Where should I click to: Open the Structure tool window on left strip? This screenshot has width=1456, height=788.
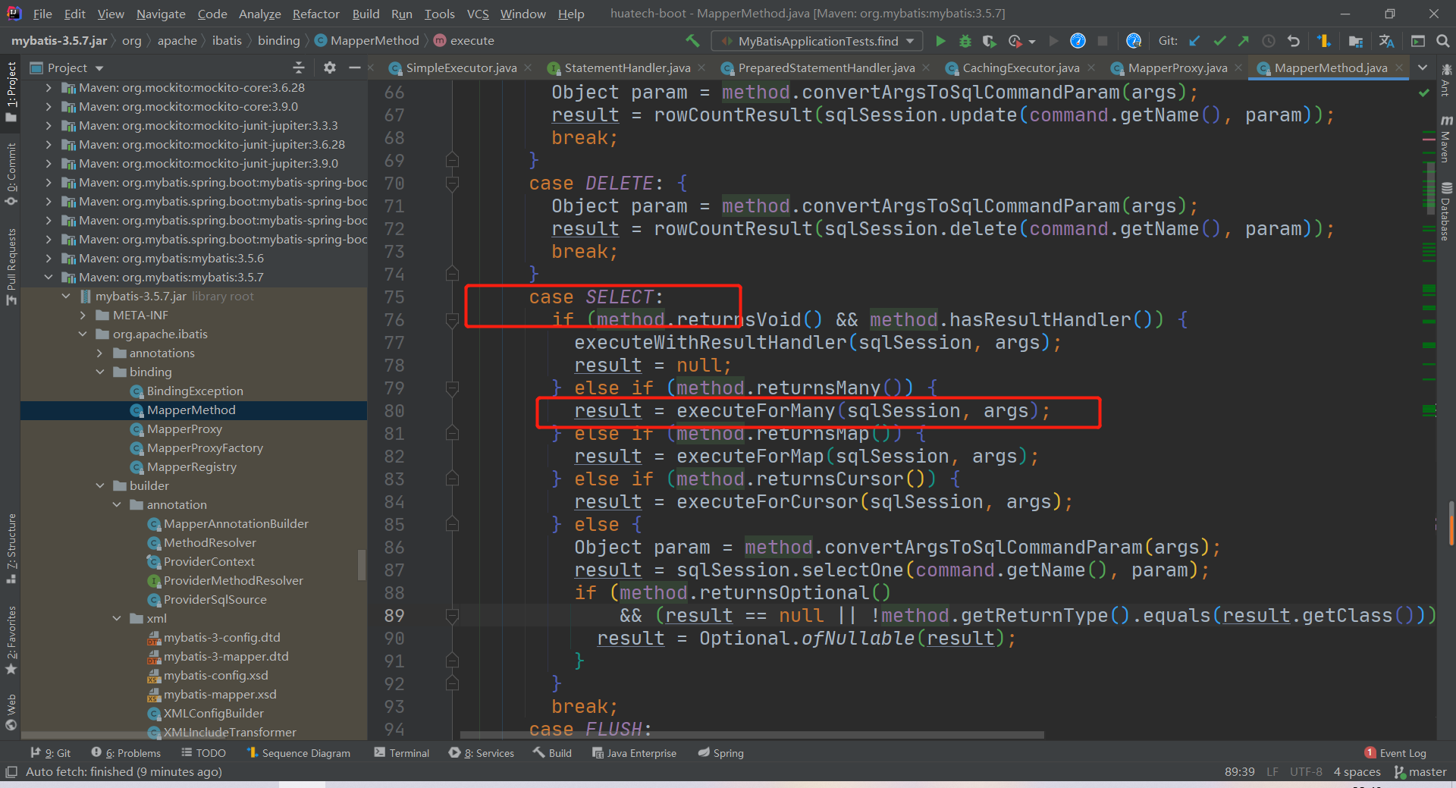(x=11, y=548)
